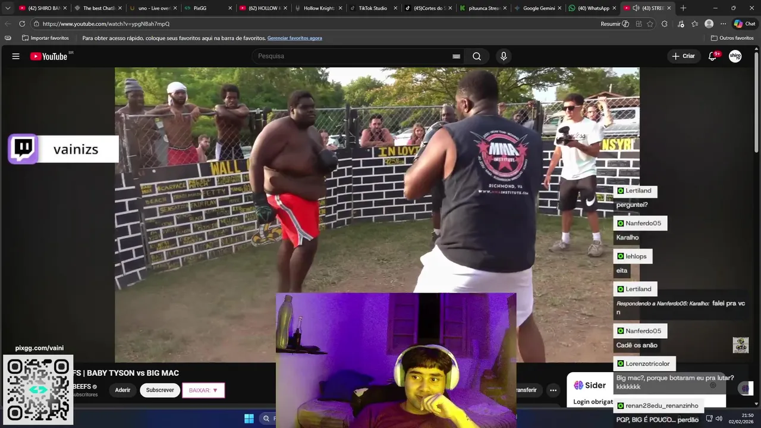This screenshot has width=761, height=428.
Task: Click Importar favoritos in bookmarks bar
Action: 45,38
